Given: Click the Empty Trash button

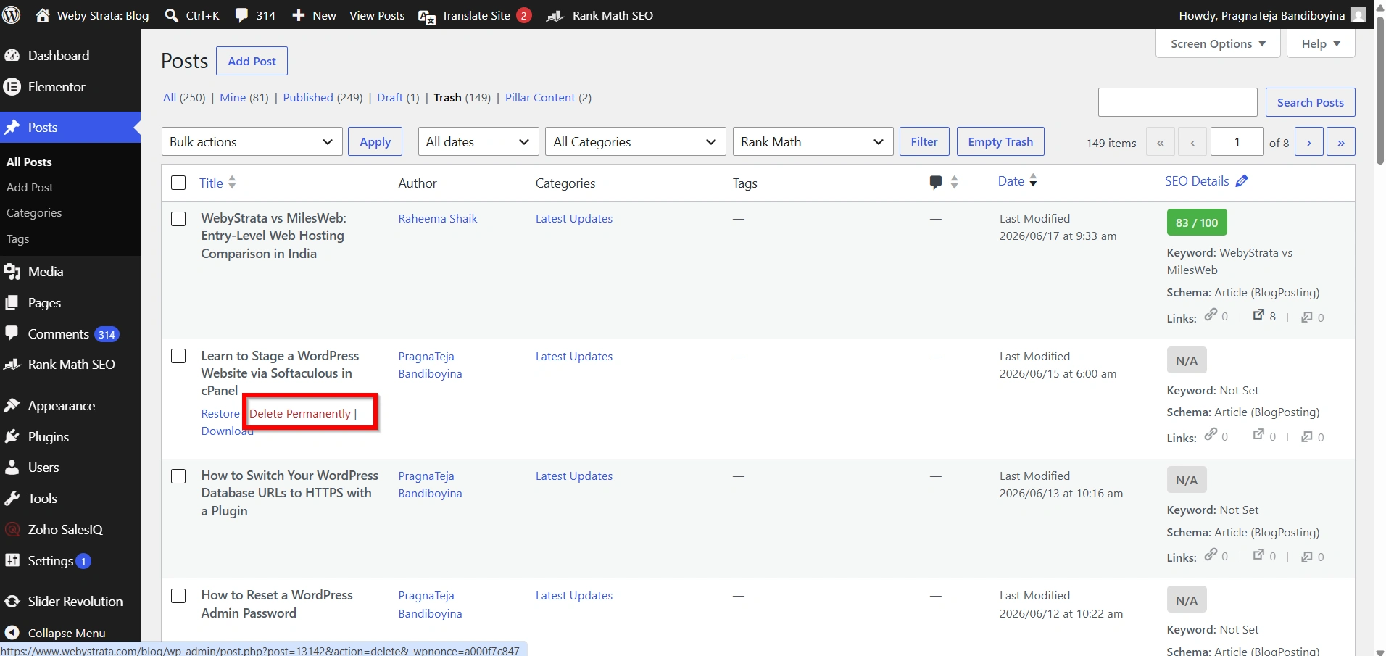Looking at the screenshot, I should coord(1000,141).
